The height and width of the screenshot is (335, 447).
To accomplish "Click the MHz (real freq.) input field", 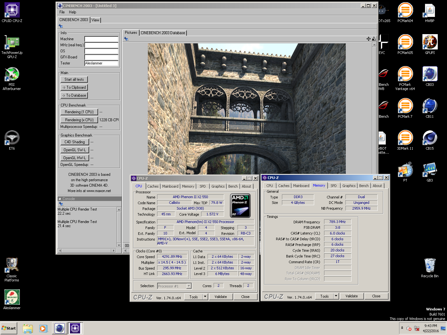I will tap(102, 45).
